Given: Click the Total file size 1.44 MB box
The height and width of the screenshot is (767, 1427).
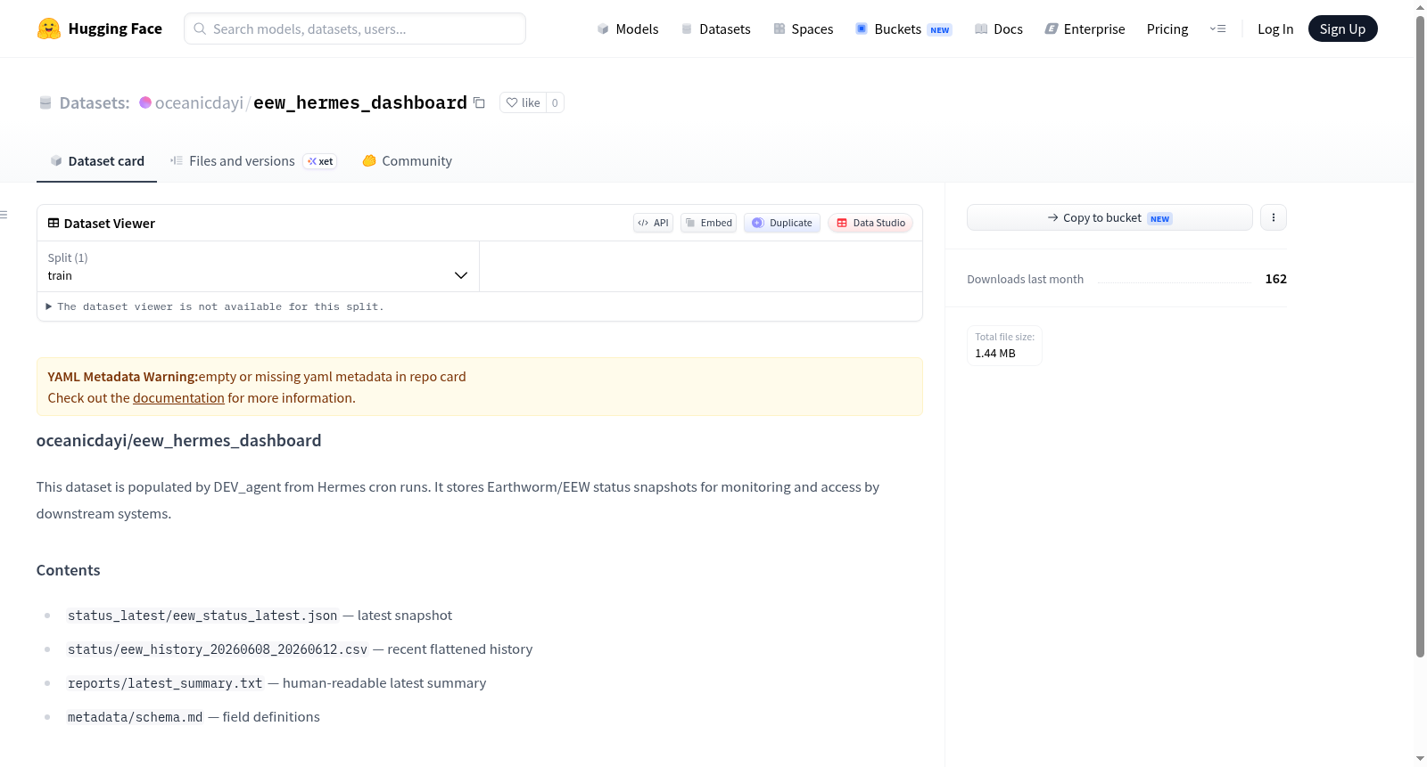Looking at the screenshot, I should 1005,346.
